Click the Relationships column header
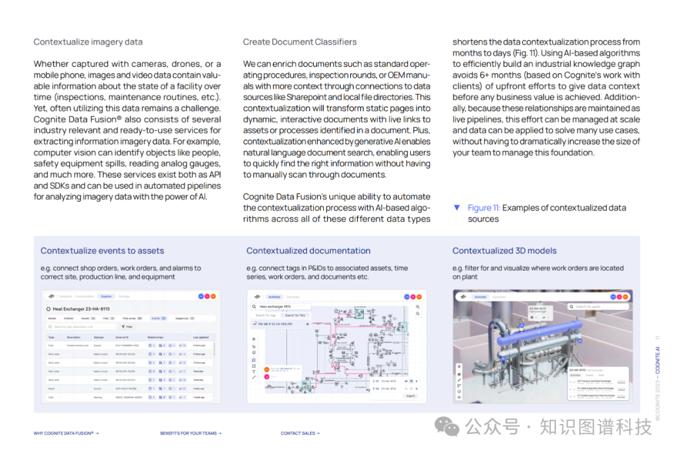 [155, 337]
